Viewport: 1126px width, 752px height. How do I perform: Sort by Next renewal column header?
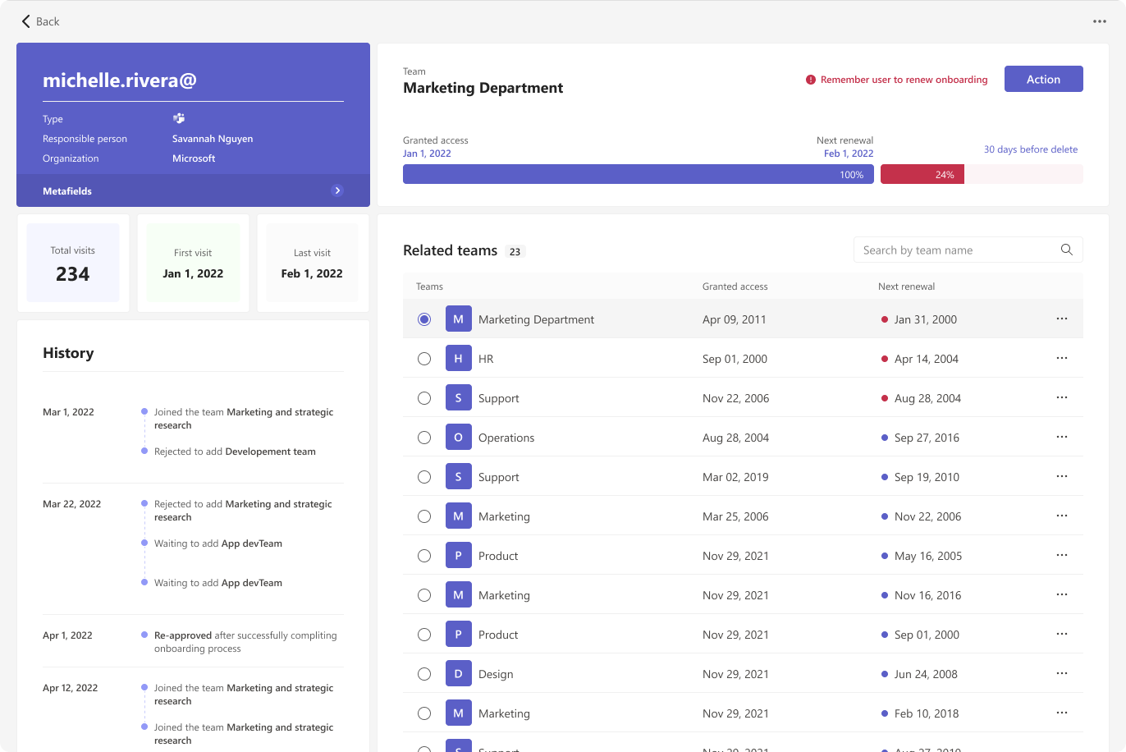pos(906,287)
